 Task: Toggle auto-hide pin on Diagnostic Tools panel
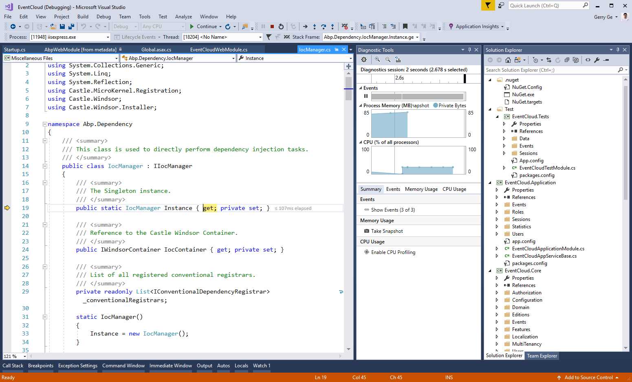coord(469,50)
